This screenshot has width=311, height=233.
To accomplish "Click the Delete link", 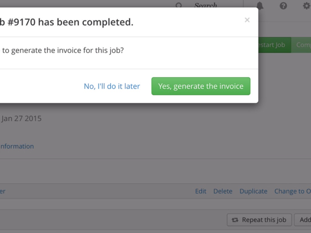I will (223, 191).
